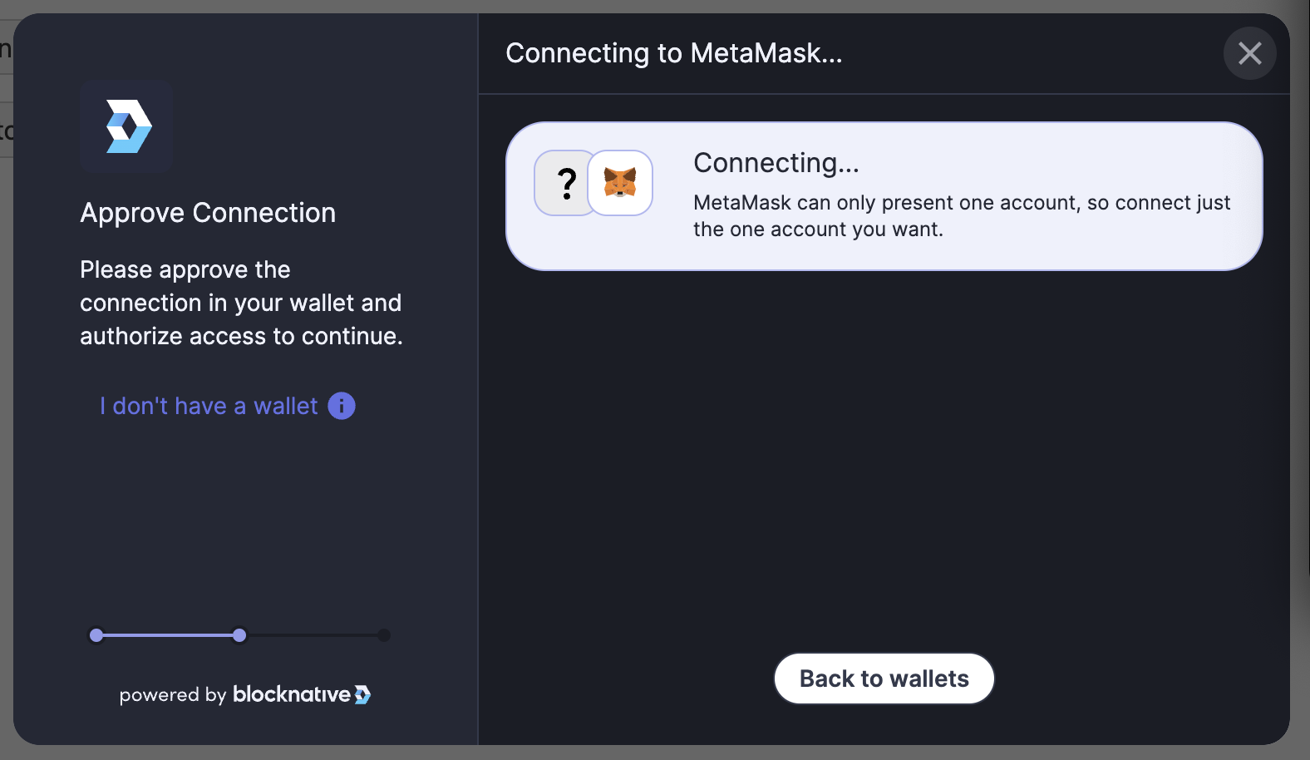Select the Approve Connection title text
This screenshot has width=1310, height=760.
[x=208, y=213]
